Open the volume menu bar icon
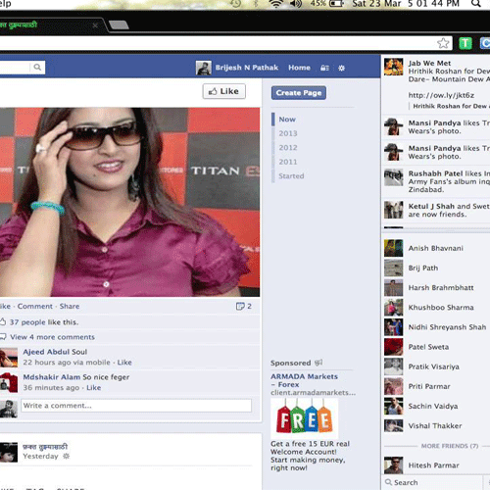 [295, 3]
